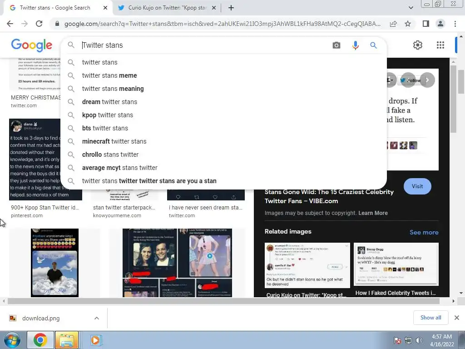The image size is (465, 349).
Task: Click the horizontal page scrollbar
Action: coord(223,301)
